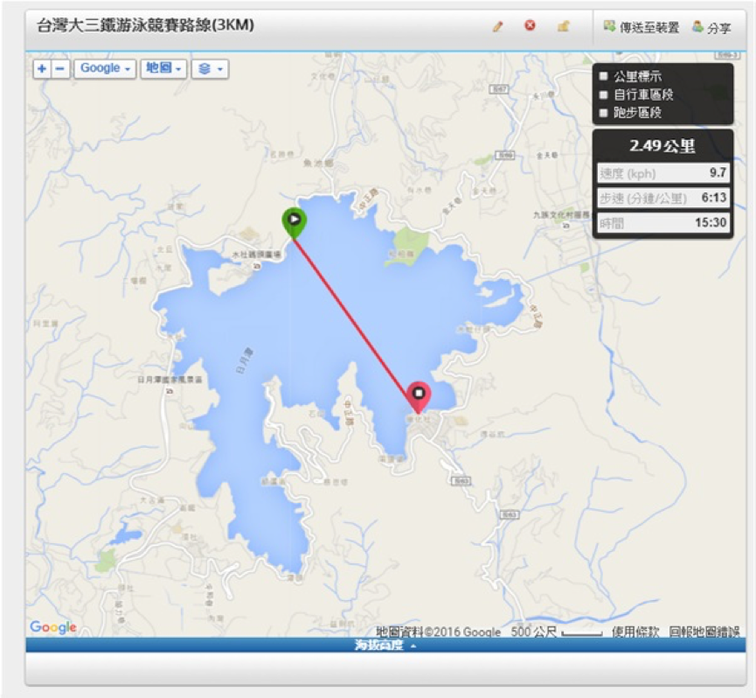Click the course title 台灣大三鐵游泳競賽路線(3KM)

coord(145,25)
